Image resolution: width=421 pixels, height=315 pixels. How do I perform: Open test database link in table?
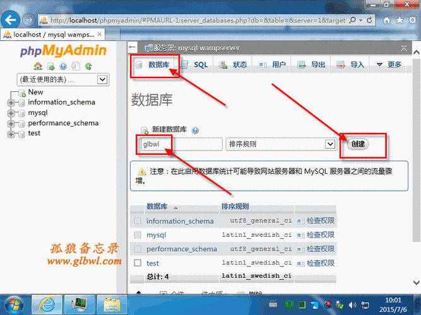click(x=153, y=263)
